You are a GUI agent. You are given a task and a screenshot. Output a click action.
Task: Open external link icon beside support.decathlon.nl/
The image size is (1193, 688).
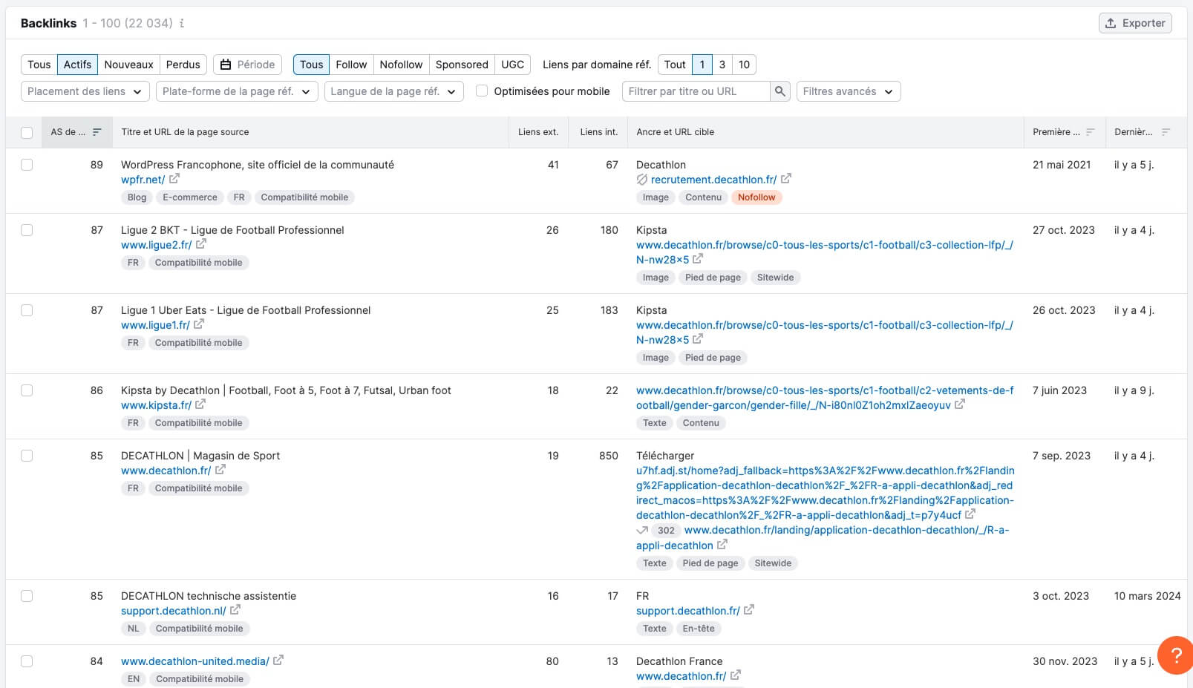point(235,610)
